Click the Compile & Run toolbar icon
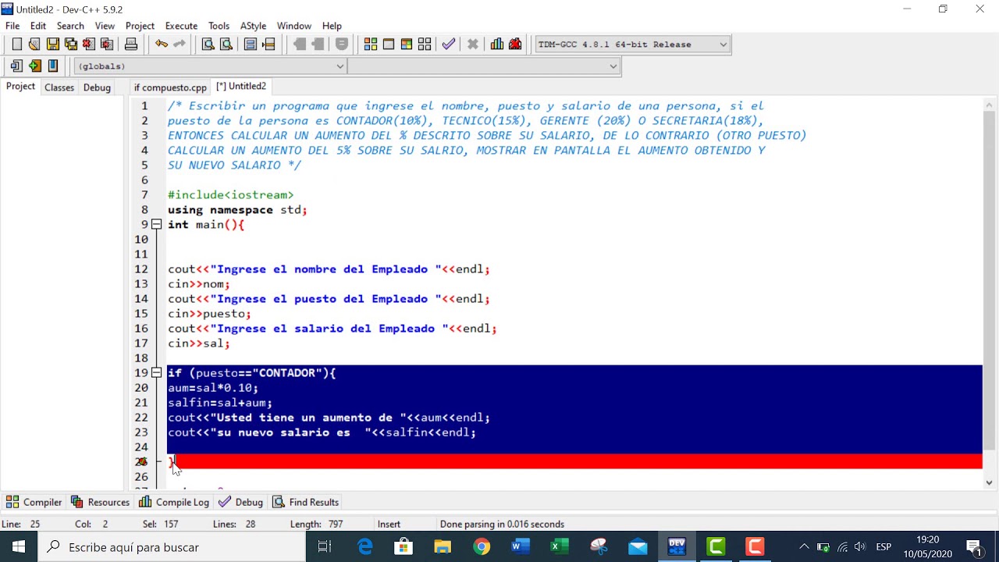The height and width of the screenshot is (562, 999). pos(407,44)
